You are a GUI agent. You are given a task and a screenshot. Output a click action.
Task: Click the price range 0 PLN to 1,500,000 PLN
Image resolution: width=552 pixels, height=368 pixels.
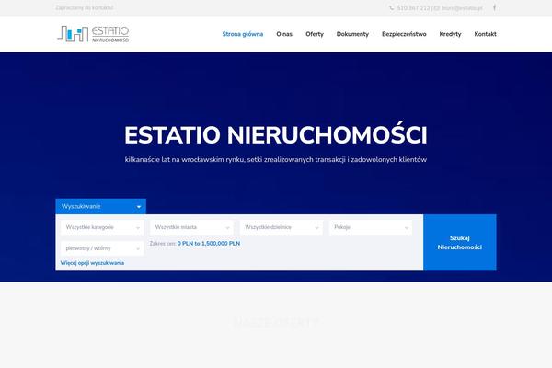pos(209,243)
